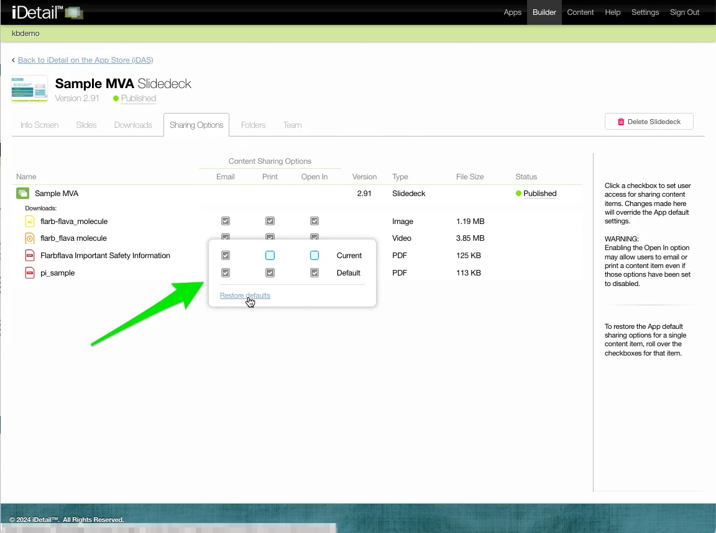Click the green Published status dot in table
Viewport: 716px width, 533px height.
(x=518, y=194)
